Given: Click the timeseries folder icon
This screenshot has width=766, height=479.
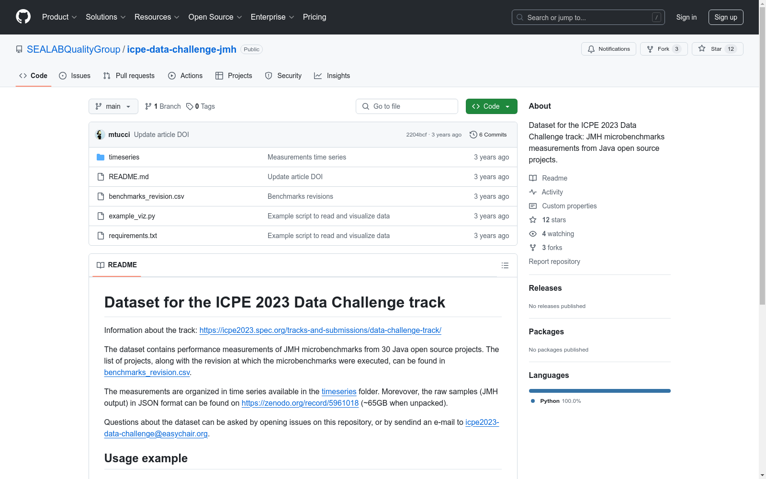Looking at the screenshot, I should click(101, 157).
